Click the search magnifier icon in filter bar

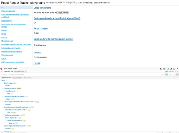(x=7, y=75)
